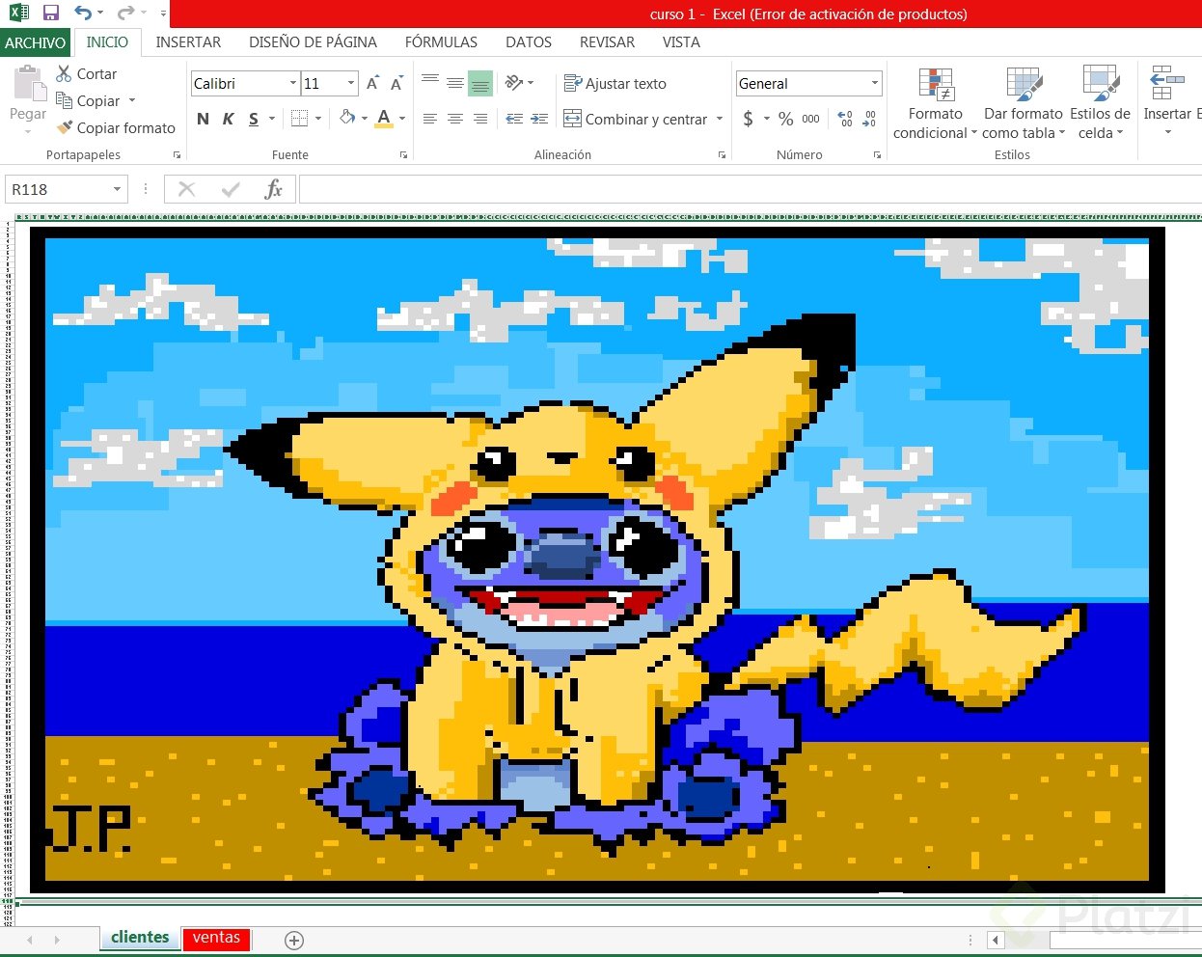Open Copiar dropdown arrow

pos(132,100)
